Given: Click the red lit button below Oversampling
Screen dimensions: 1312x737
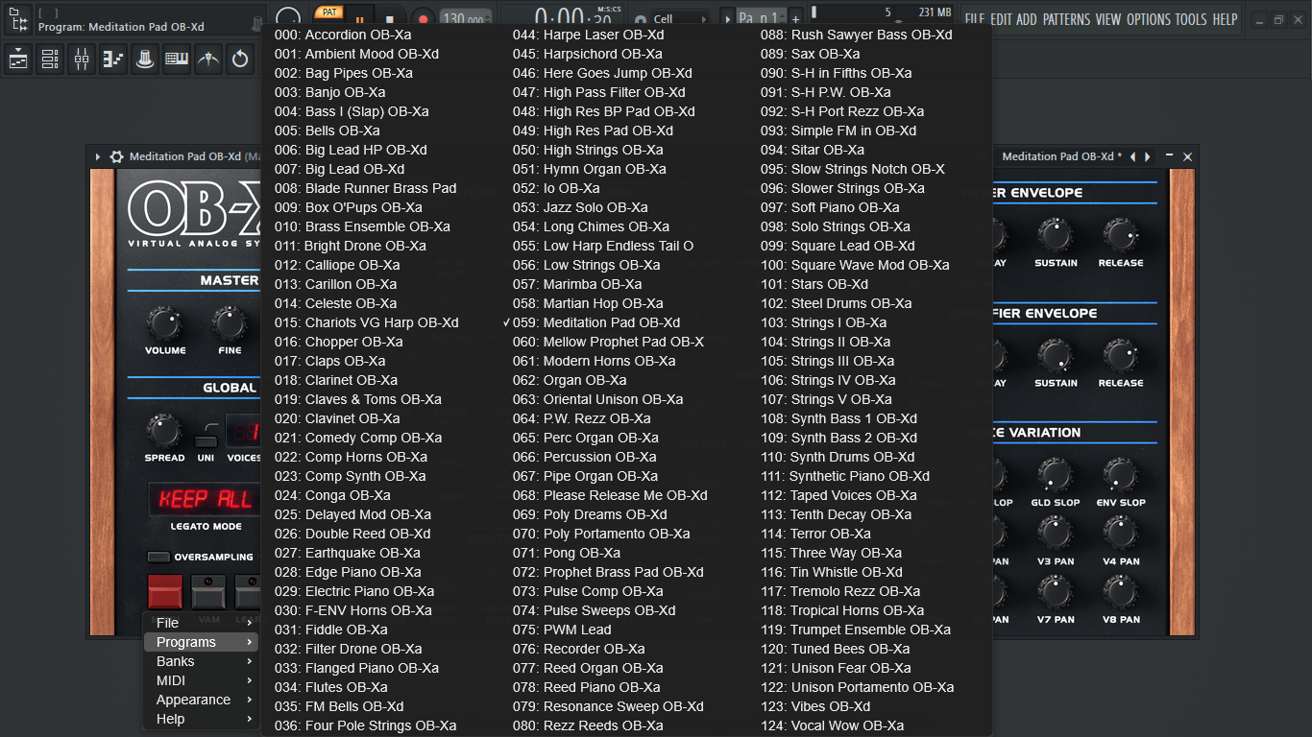Looking at the screenshot, I should click(x=164, y=592).
